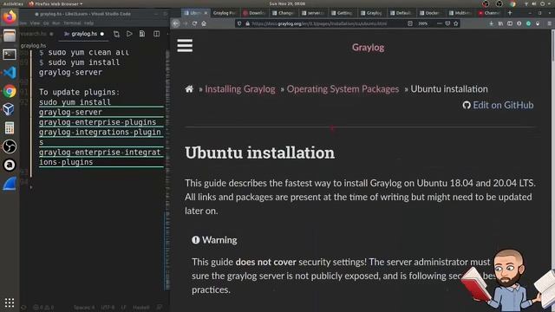Screen dimensions: 555x312
Task: Open the system status menu in top bar
Action: pyautogui.click(x=537, y=3)
